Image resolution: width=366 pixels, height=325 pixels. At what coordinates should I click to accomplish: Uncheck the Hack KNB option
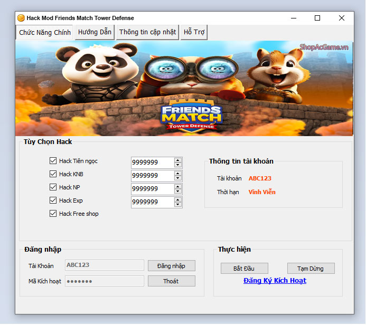(x=53, y=174)
